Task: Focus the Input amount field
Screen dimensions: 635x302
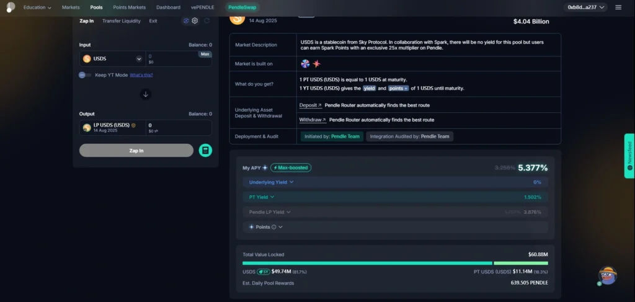Action: 179,59
